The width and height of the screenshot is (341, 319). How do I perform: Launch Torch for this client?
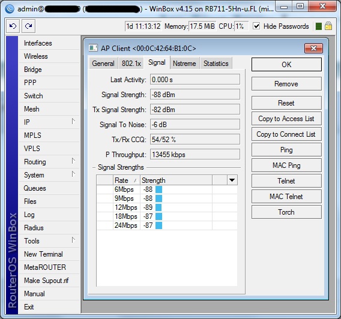[286, 212]
